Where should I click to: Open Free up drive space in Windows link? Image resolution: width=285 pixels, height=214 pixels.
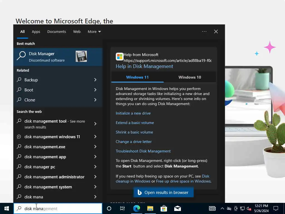[183, 181]
